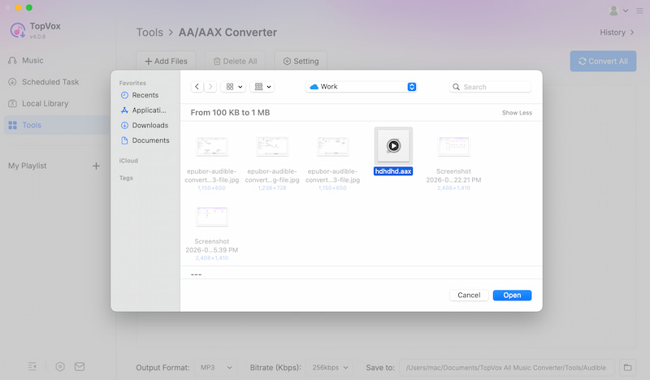Go back in file dialog
This screenshot has height=380, width=650.
197,87
